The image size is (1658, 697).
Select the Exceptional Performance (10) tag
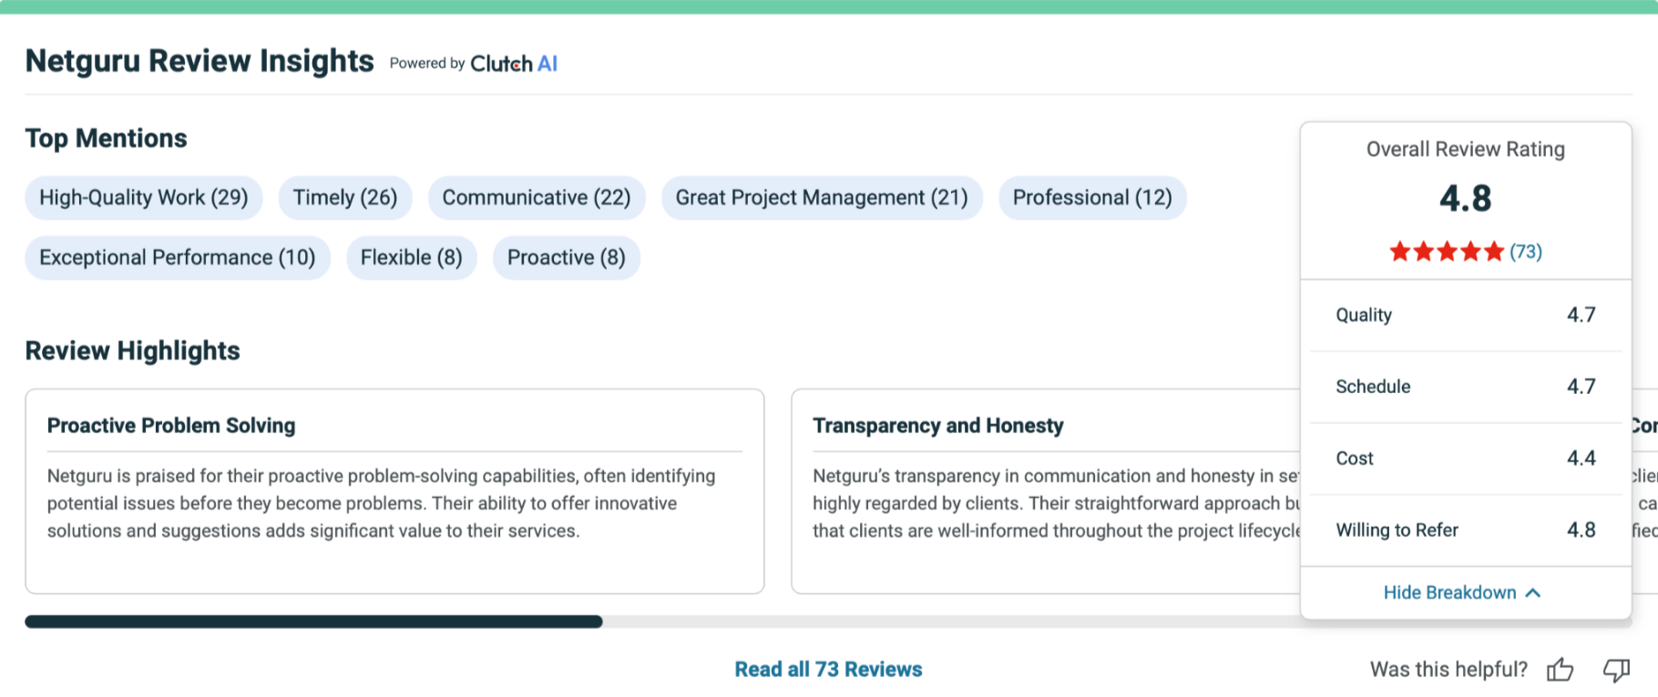[178, 258]
